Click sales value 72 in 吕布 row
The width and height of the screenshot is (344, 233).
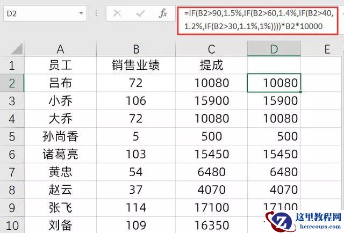(136, 83)
